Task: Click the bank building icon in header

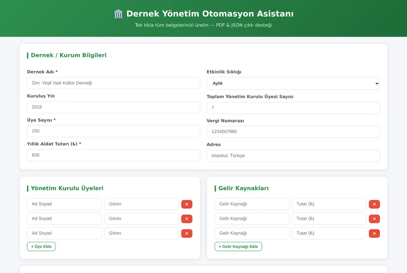Action: point(118,14)
